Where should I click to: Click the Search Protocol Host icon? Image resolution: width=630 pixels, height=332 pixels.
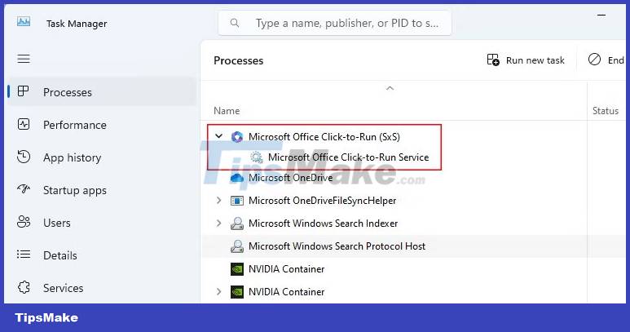click(237, 246)
